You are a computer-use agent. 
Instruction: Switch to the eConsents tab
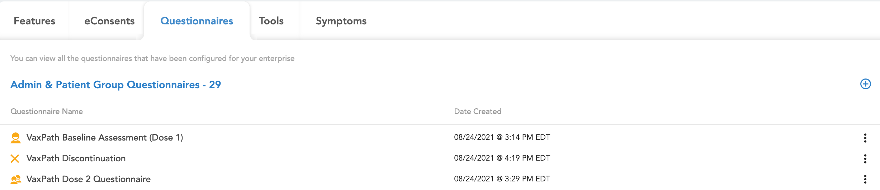(109, 21)
